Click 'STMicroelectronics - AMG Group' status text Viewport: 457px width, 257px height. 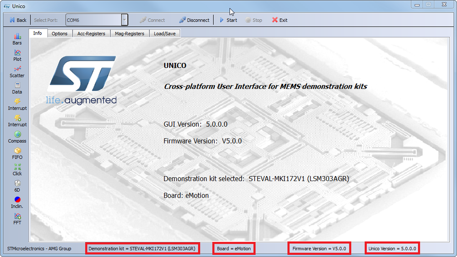coord(39,249)
